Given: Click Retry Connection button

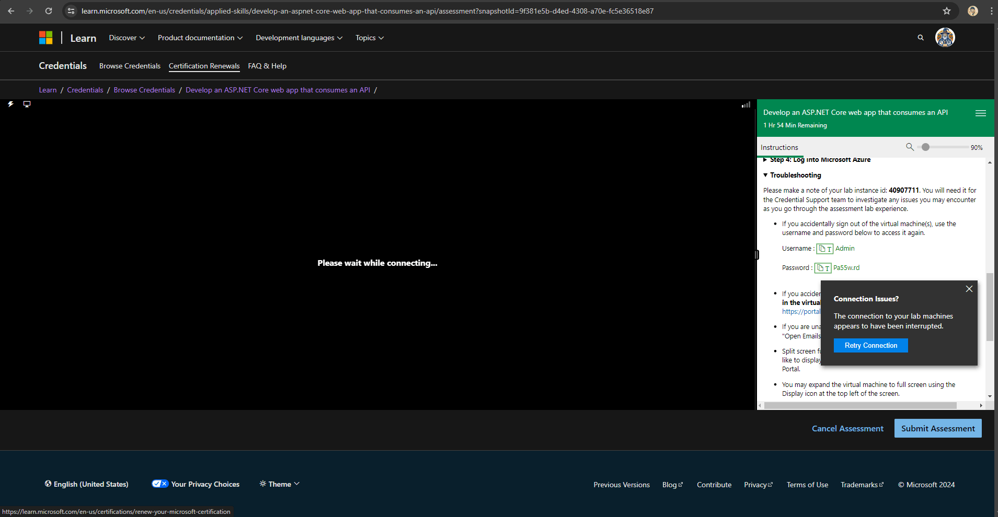Looking at the screenshot, I should (x=871, y=345).
